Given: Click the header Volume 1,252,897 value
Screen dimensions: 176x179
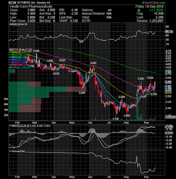Looking at the screenshot, I should click(x=156, y=21).
